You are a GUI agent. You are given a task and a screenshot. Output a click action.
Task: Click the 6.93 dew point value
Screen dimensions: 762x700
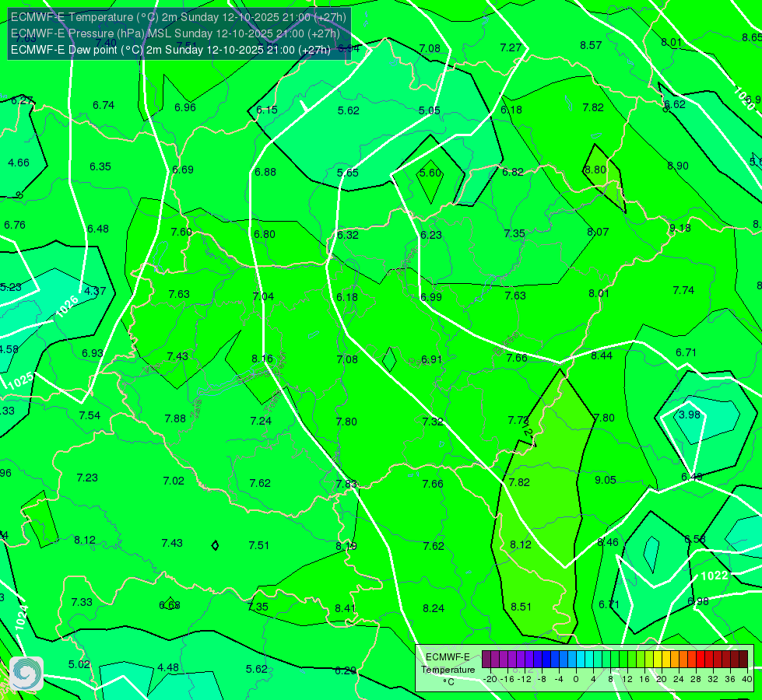(93, 353)
